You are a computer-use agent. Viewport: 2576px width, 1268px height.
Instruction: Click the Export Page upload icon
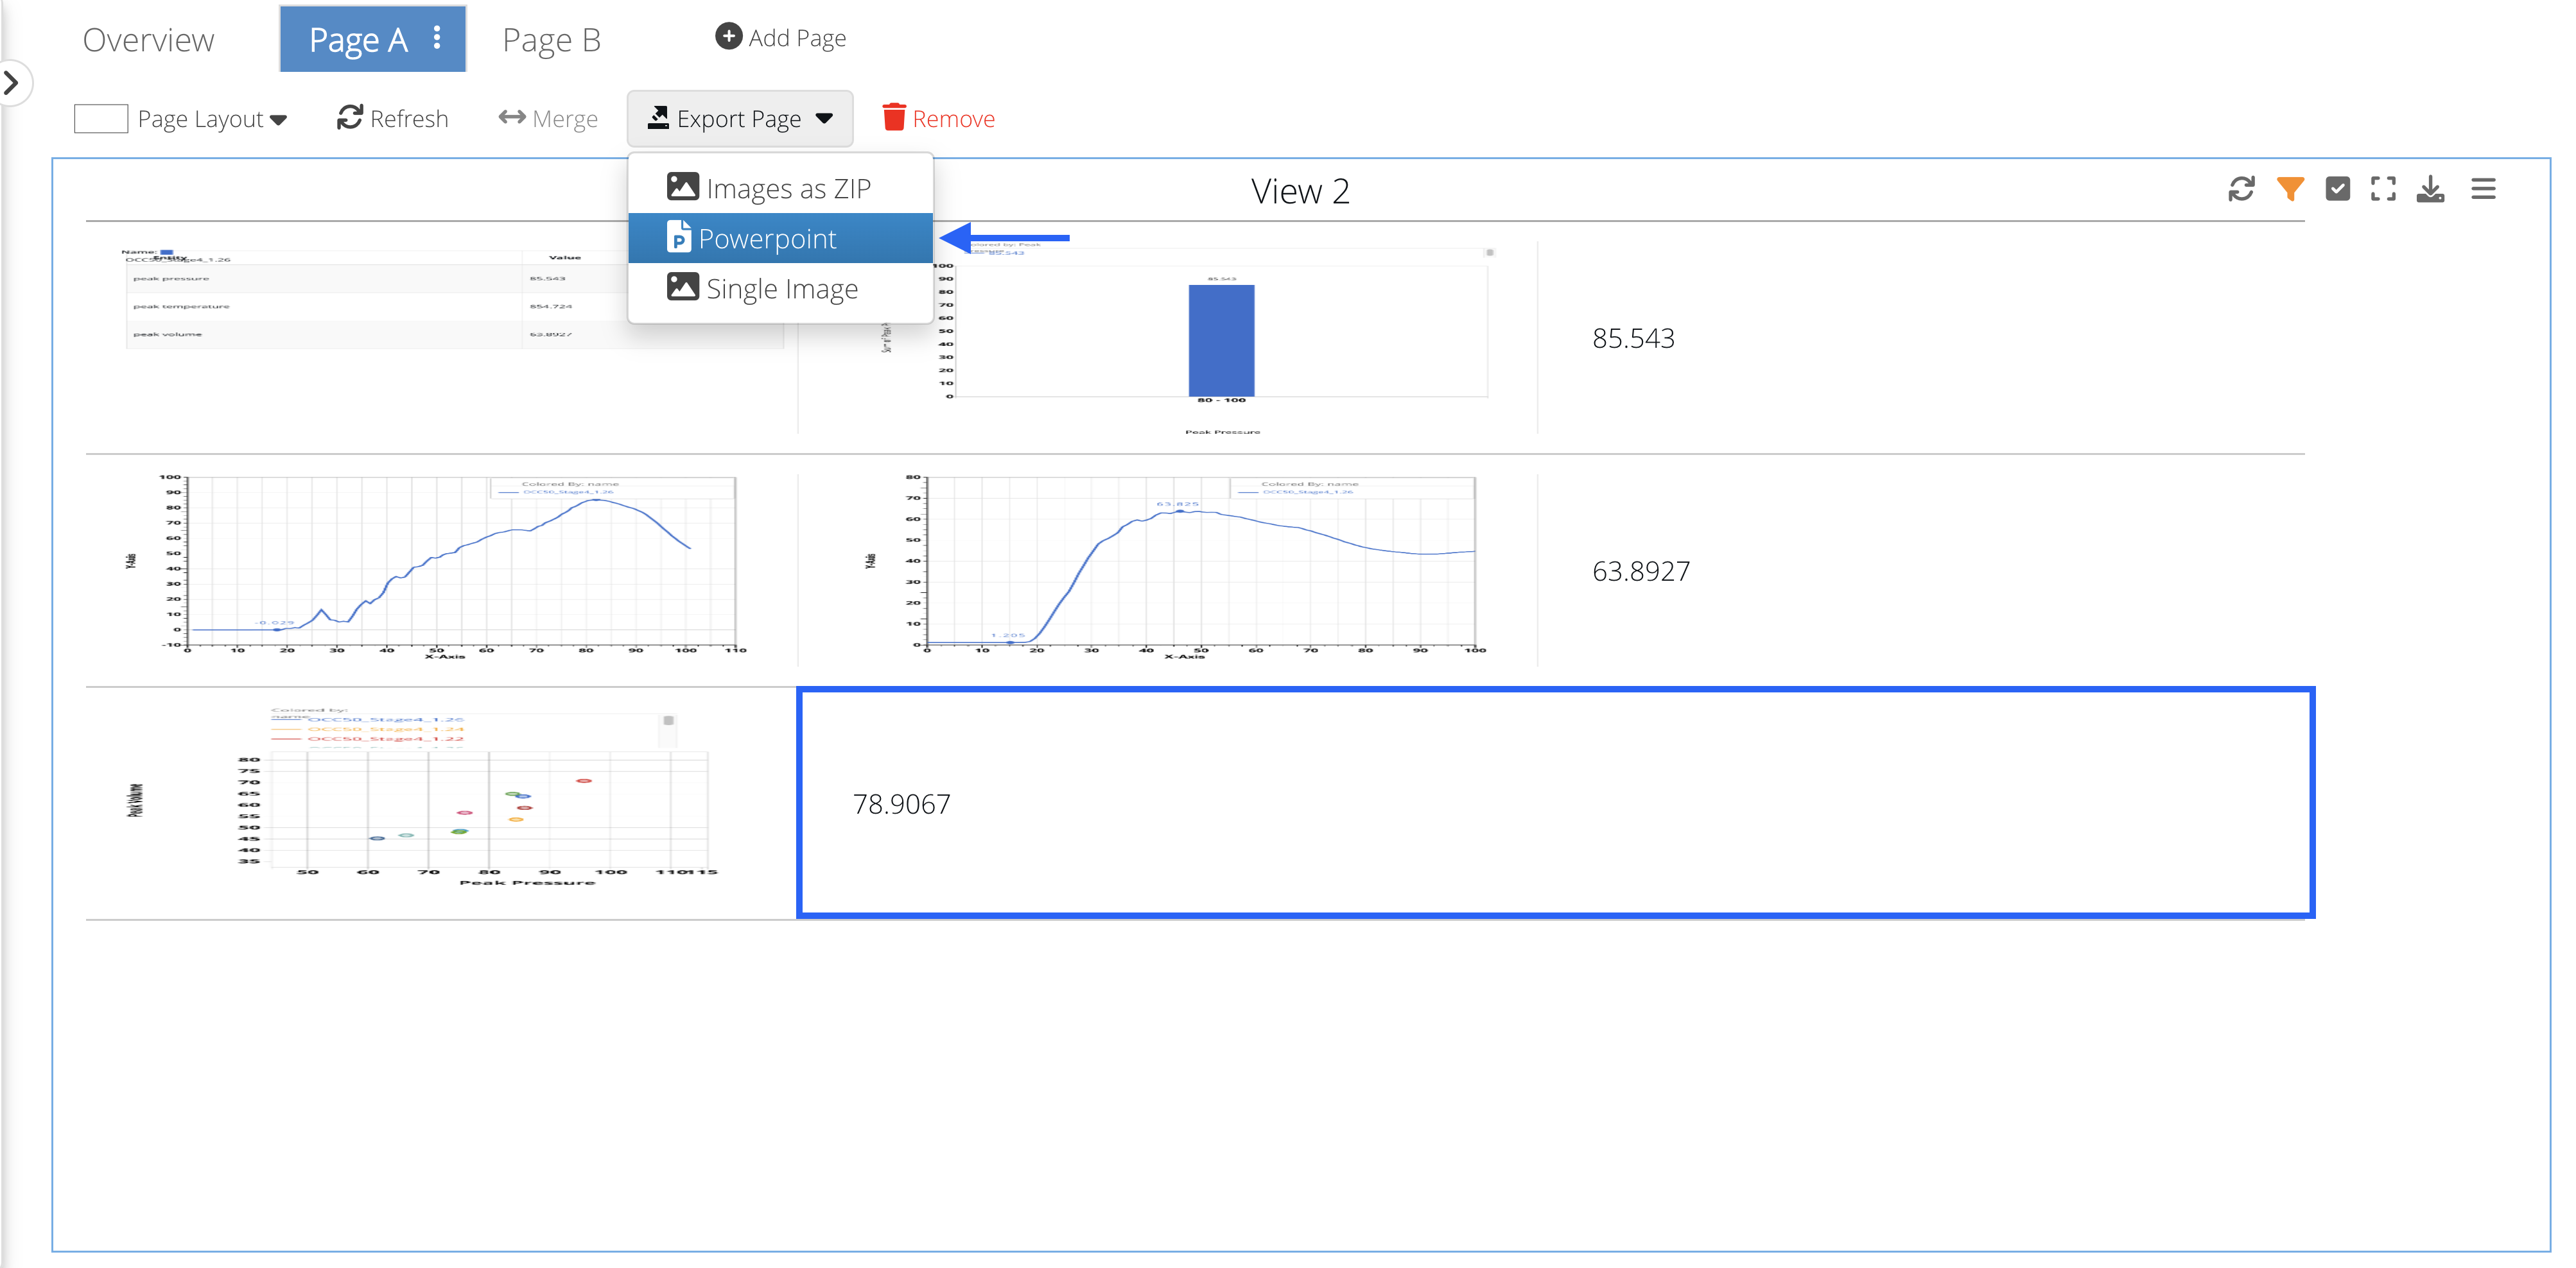[x=658, y=118]
